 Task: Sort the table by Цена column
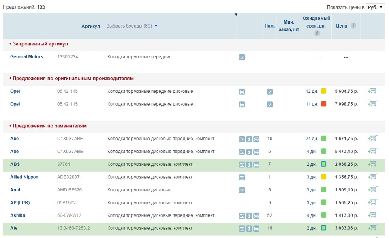pos(342,26)
